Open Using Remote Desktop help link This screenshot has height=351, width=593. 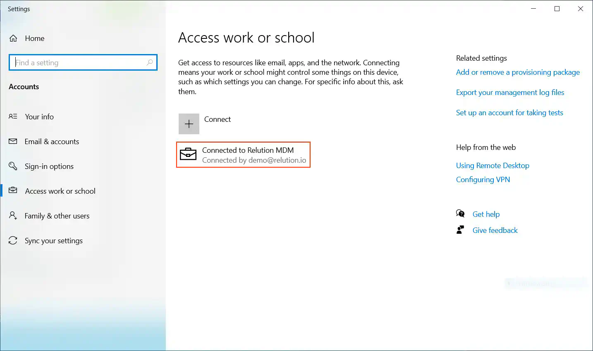point(493,166)
